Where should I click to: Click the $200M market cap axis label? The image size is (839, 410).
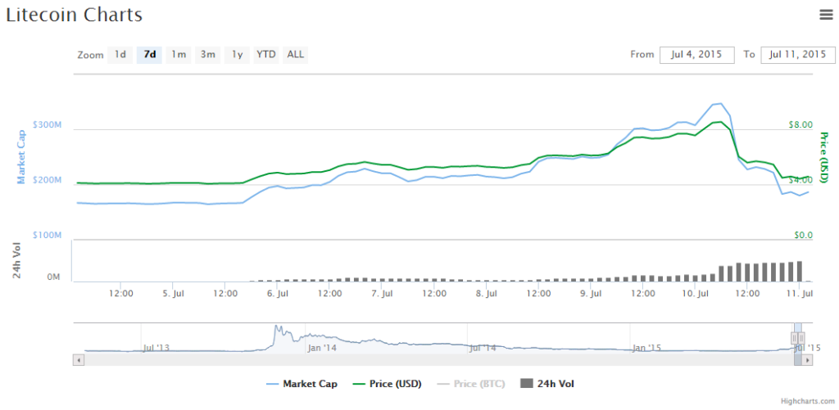[47, 180]
